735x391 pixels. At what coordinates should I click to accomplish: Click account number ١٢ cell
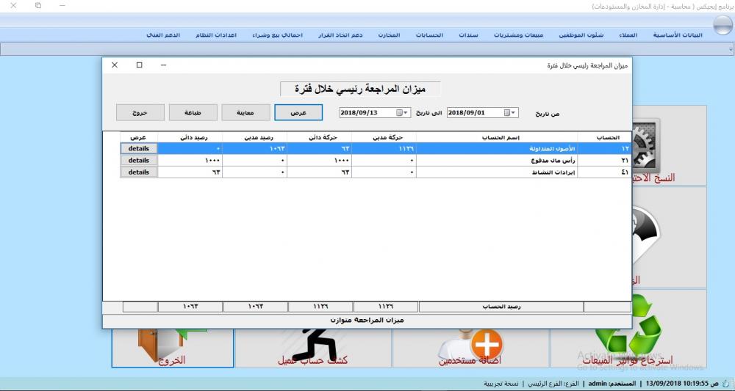[x=604, y=148]
